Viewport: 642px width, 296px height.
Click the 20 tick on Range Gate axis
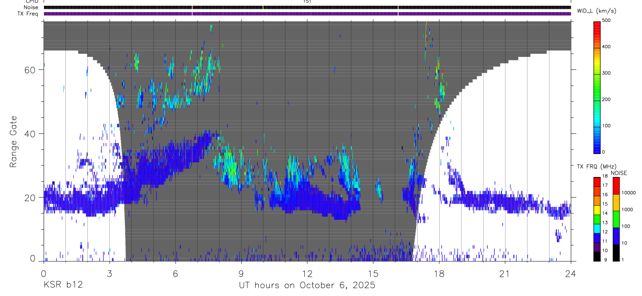tap(31, 197)
